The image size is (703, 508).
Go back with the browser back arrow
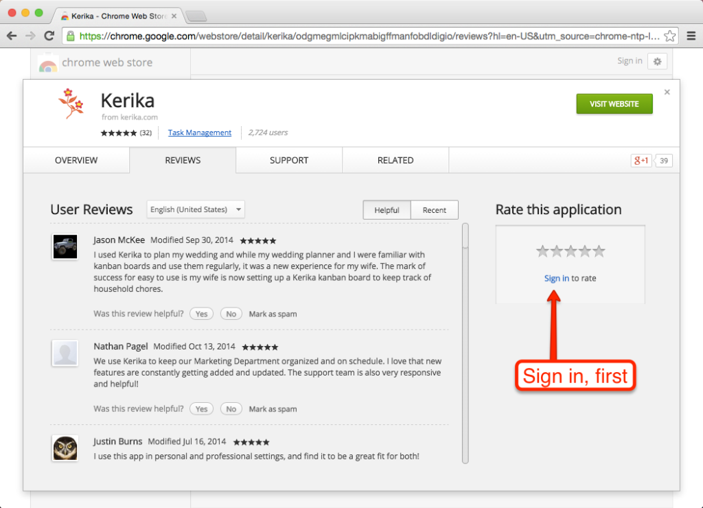(12, 36)
